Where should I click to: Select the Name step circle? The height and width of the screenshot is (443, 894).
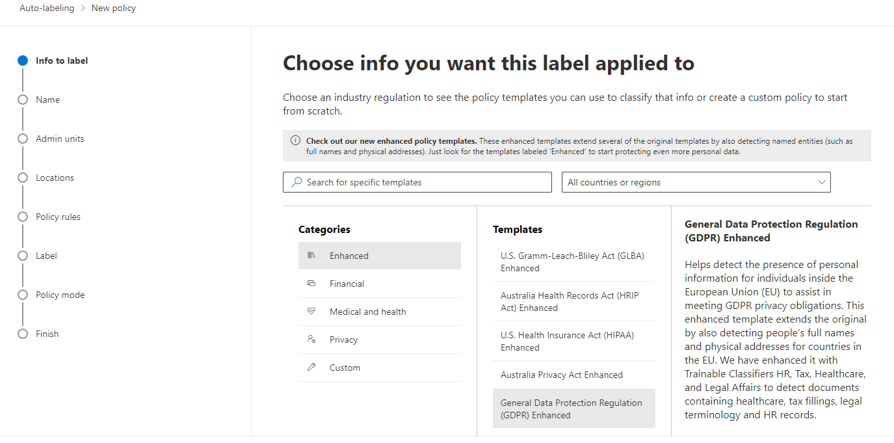[23, 100]
